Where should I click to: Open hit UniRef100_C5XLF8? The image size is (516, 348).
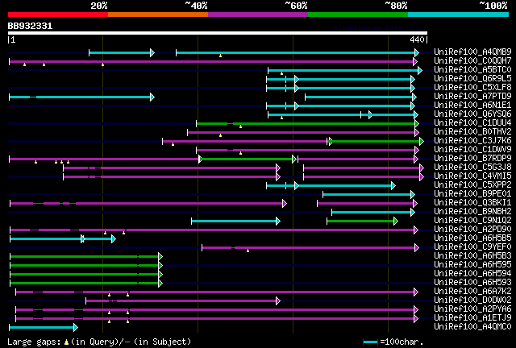pyautogui.click(x=472, y=87)
